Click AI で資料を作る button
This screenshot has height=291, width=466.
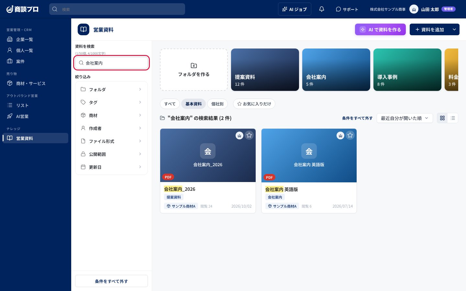(380, 29)
